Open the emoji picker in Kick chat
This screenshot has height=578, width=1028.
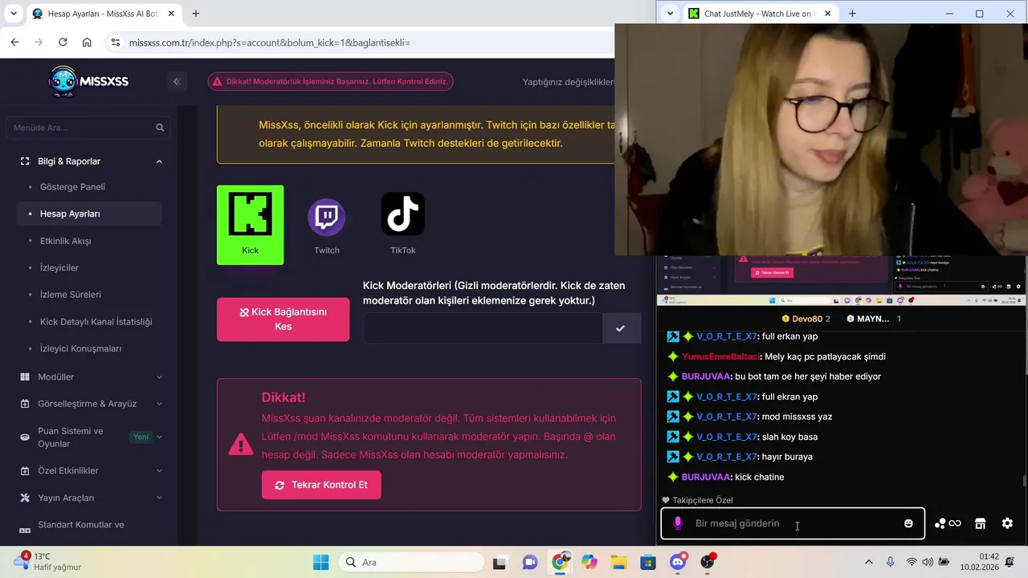point(908,523)
